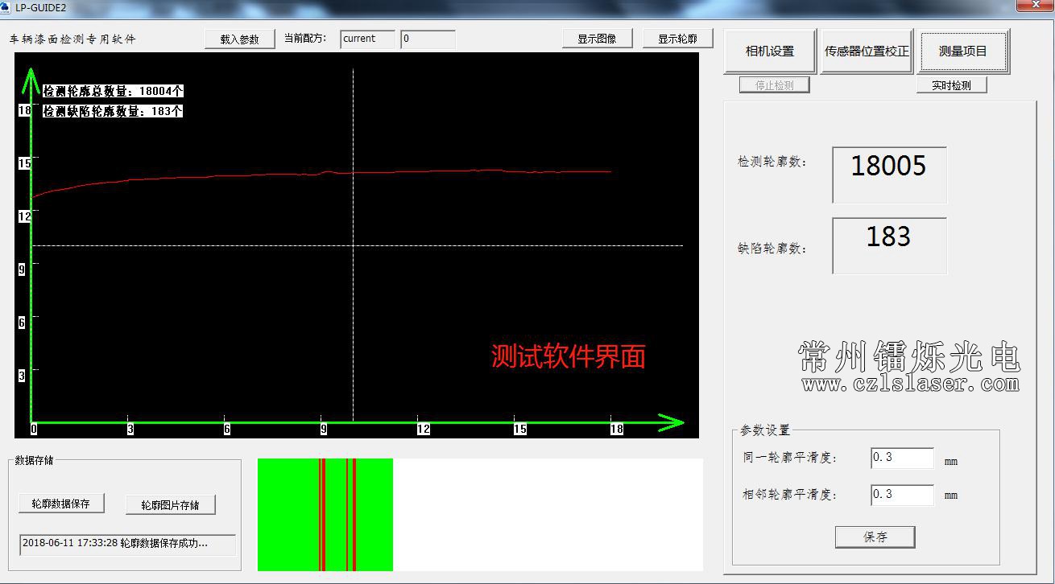Switch to 测量项目 measurement items panel
1055x584 pixels.
click(x=963, y=50)
